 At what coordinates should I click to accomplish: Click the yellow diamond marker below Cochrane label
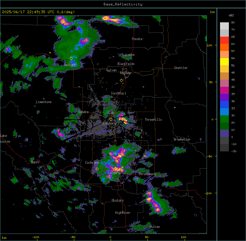point(97,169)
